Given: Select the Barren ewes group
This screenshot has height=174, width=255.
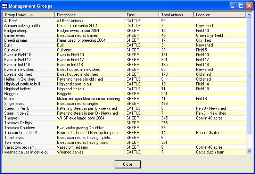Looking at the screenshot, I should pyautogui.click(x=15, y=35).
